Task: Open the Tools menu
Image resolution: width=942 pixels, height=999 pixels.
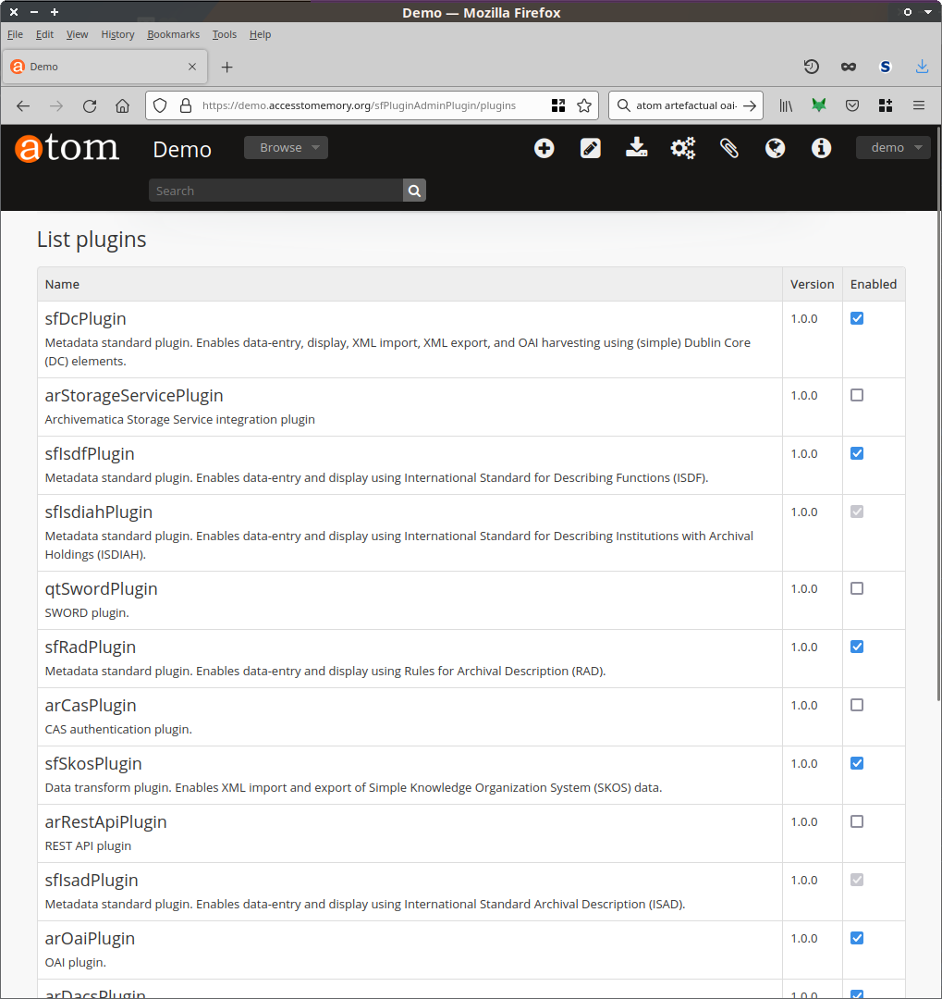Action: click(224, 34)
